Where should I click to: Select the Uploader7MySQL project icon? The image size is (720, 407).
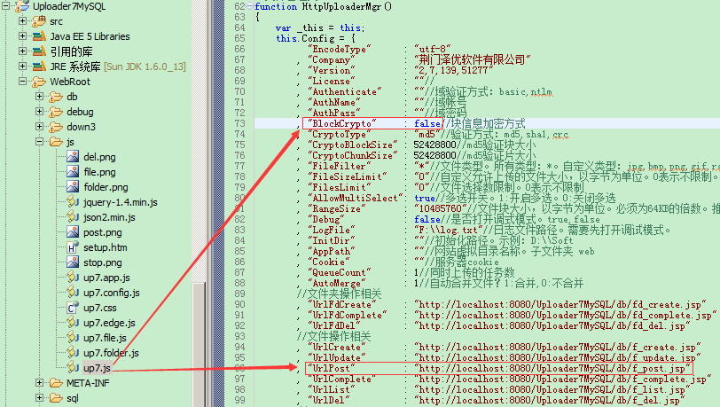[22, 6]
